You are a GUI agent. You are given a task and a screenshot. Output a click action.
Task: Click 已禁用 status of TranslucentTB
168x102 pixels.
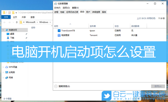118,31
